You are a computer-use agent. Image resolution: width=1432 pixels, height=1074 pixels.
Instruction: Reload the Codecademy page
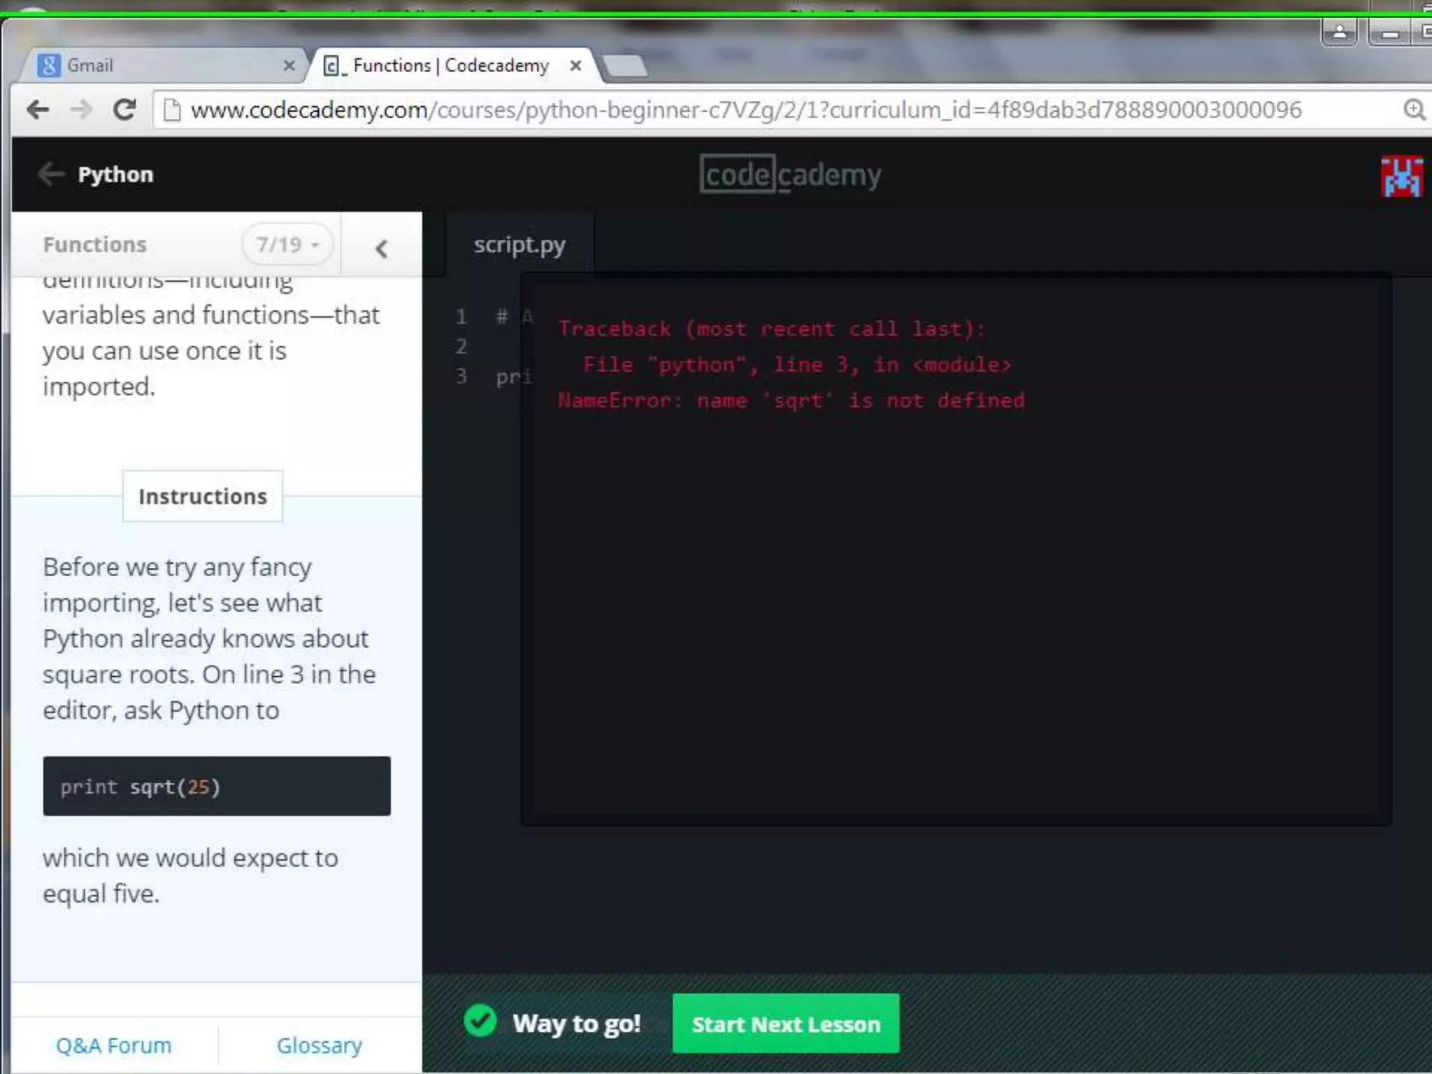click(124, 110)
